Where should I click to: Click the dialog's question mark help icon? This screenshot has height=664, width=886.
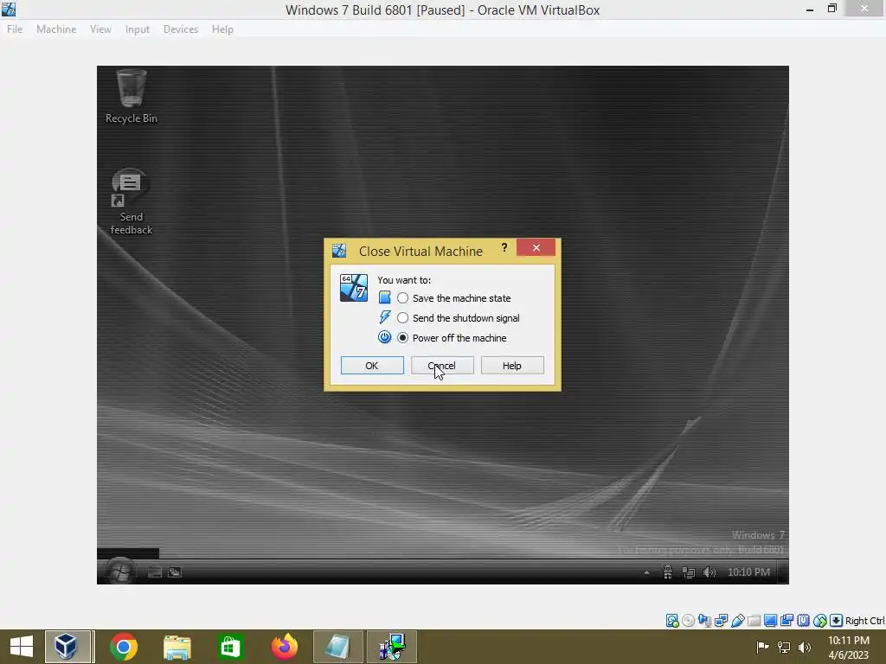pyautogui.click(x=504, y=247)
